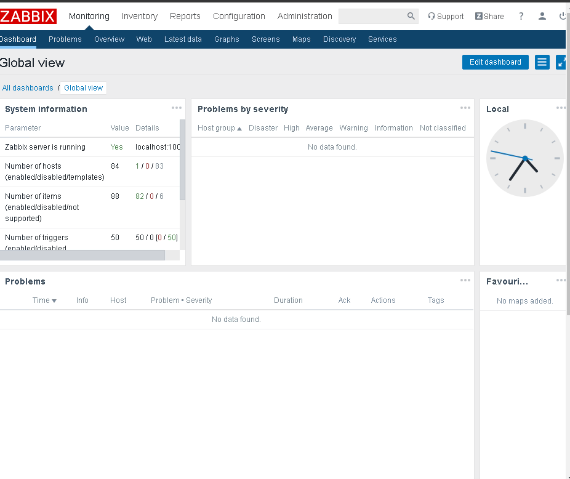Click the triggers value '50'
This screenshot has width=570, height=479.
(x=115, y=238)
